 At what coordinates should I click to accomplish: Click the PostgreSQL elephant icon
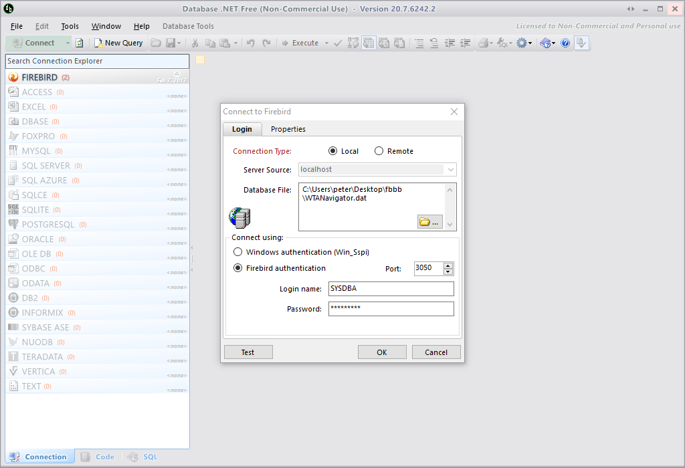point(13,224)
